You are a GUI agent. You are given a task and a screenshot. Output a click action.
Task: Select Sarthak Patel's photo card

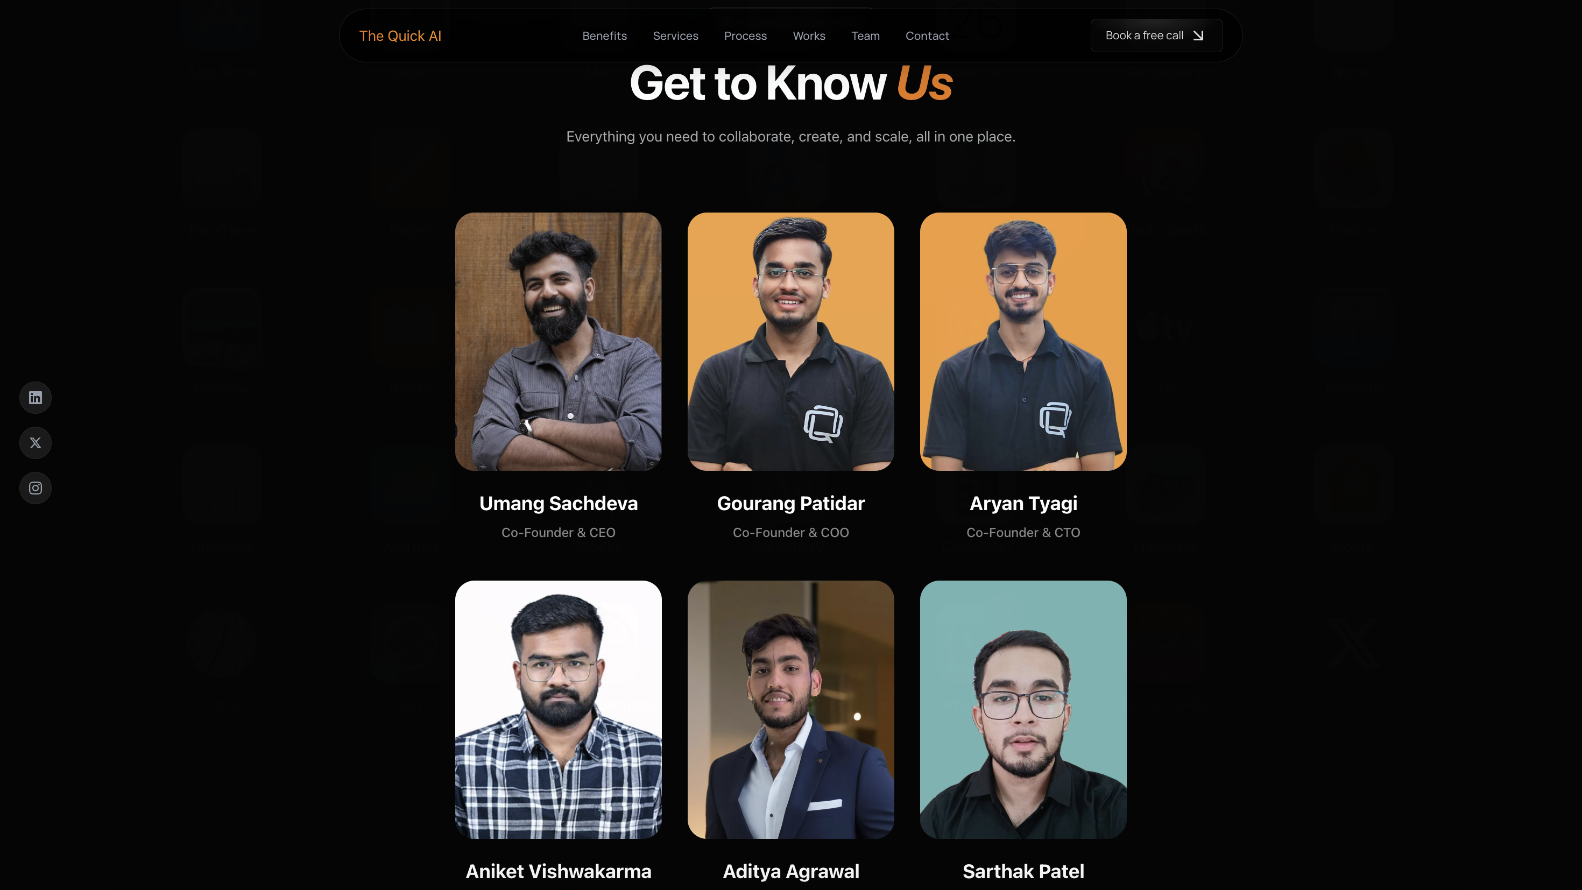click(x=1023, y=709)
